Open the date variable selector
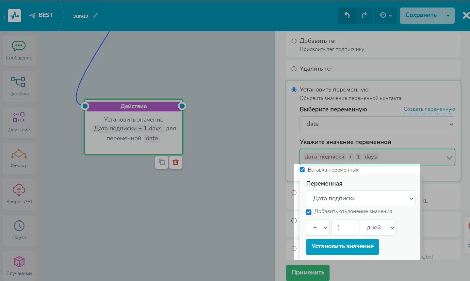Image resolution: width=470 pixels, height=281 pixels. tap(377, 124)
